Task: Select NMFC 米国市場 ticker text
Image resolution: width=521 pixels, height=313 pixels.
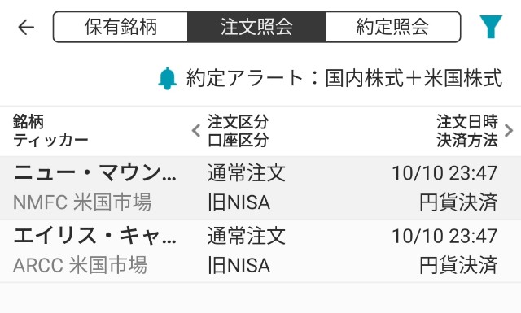Action: pos(82,202)
